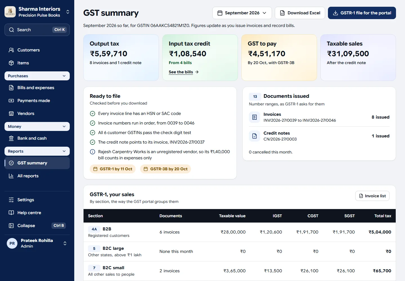Download the GSTR-1 file for the portal
405x281 pixels.
(362, 13)
